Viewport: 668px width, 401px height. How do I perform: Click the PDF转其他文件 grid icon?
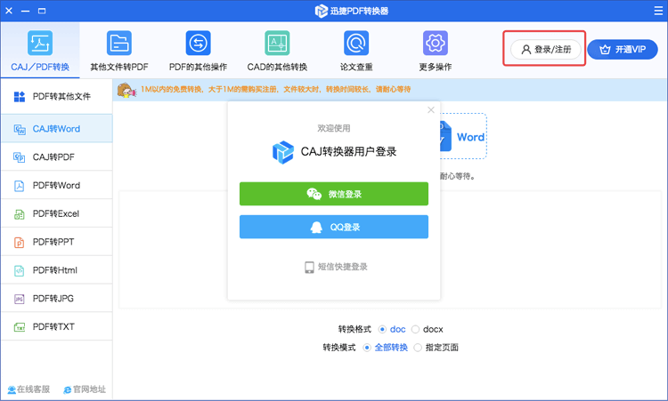click(x=20, y=97)
